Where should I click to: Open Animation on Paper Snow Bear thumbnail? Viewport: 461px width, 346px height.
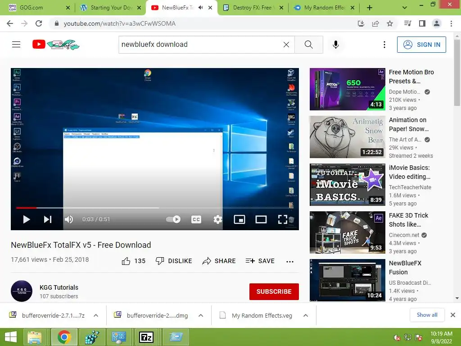point(347,137)
